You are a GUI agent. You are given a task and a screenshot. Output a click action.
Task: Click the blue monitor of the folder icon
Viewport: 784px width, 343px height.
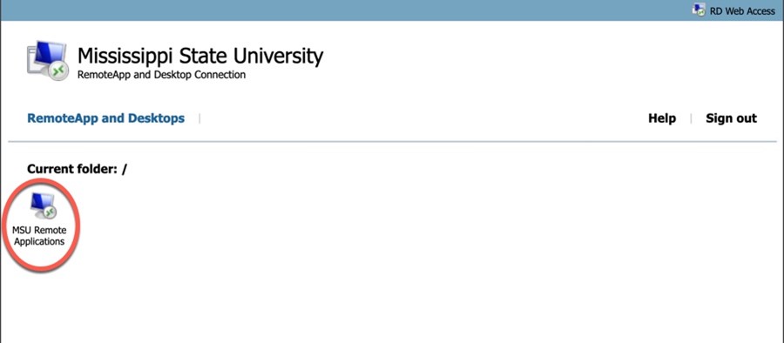(x=43, y=201)
